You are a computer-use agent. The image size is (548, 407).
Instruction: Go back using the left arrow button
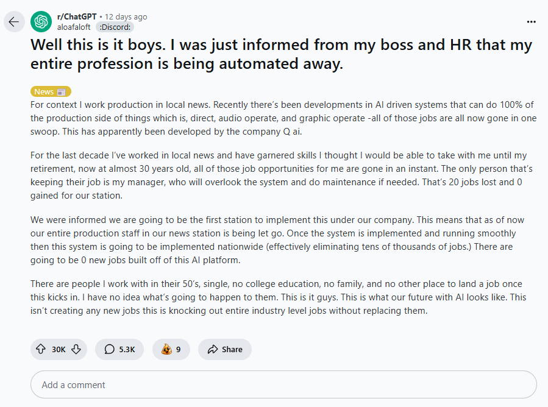(x=13, y=22)
